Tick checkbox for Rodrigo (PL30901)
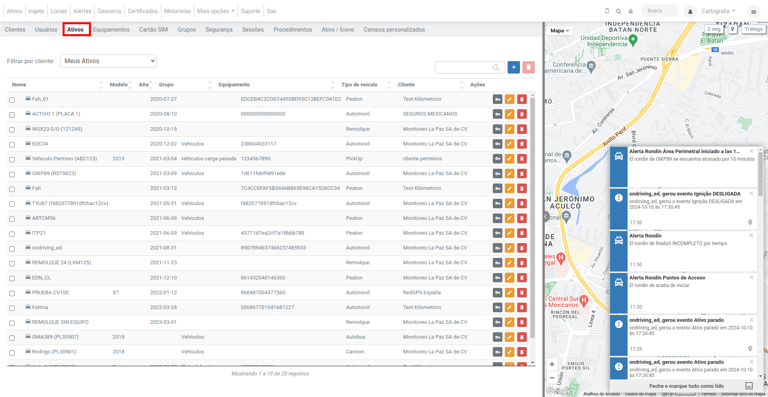The height and width of the screenshot is (397, 768). [12, 353]
